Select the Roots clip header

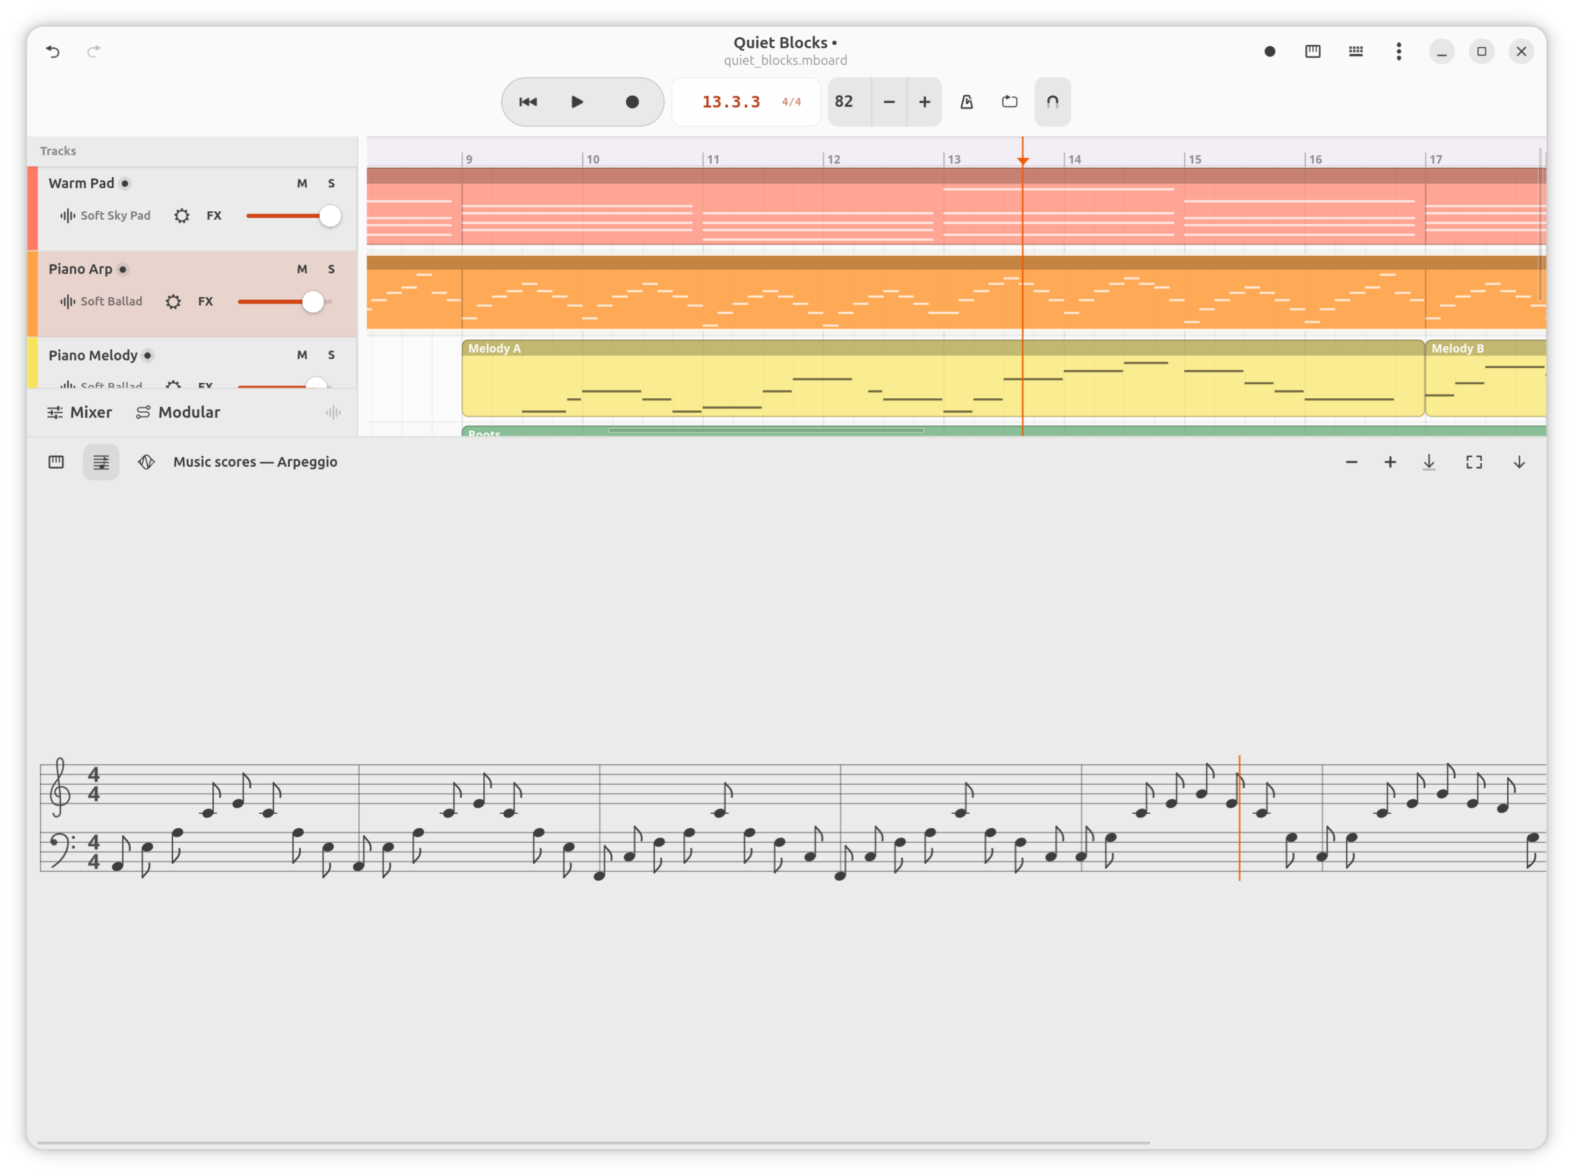tap(1004, 432)
